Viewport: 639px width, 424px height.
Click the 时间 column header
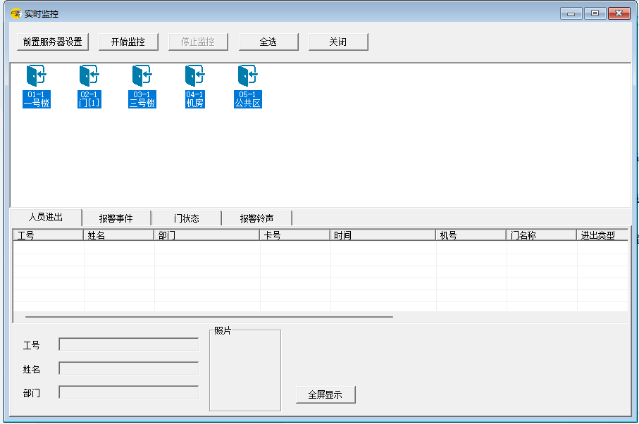(383, 235)
